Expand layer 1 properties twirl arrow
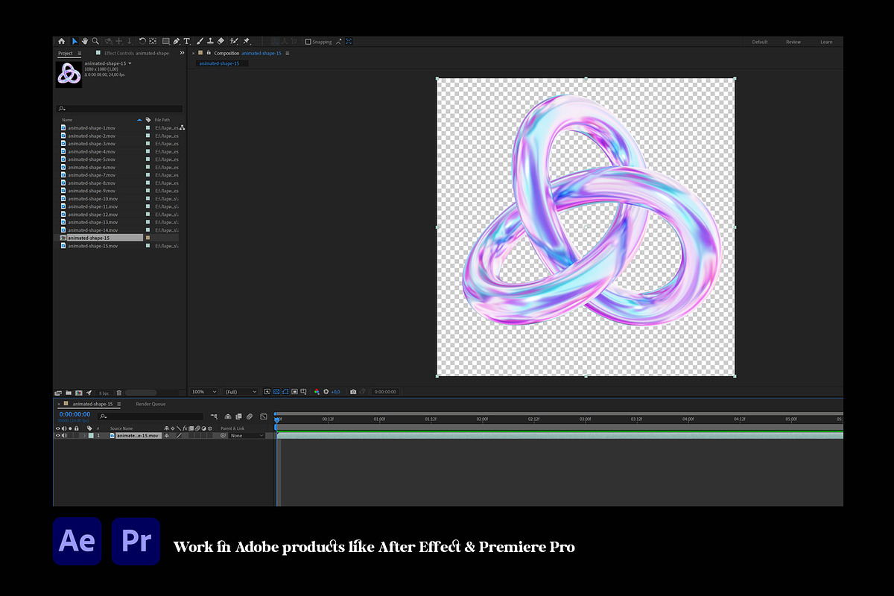 pos(84,435)
